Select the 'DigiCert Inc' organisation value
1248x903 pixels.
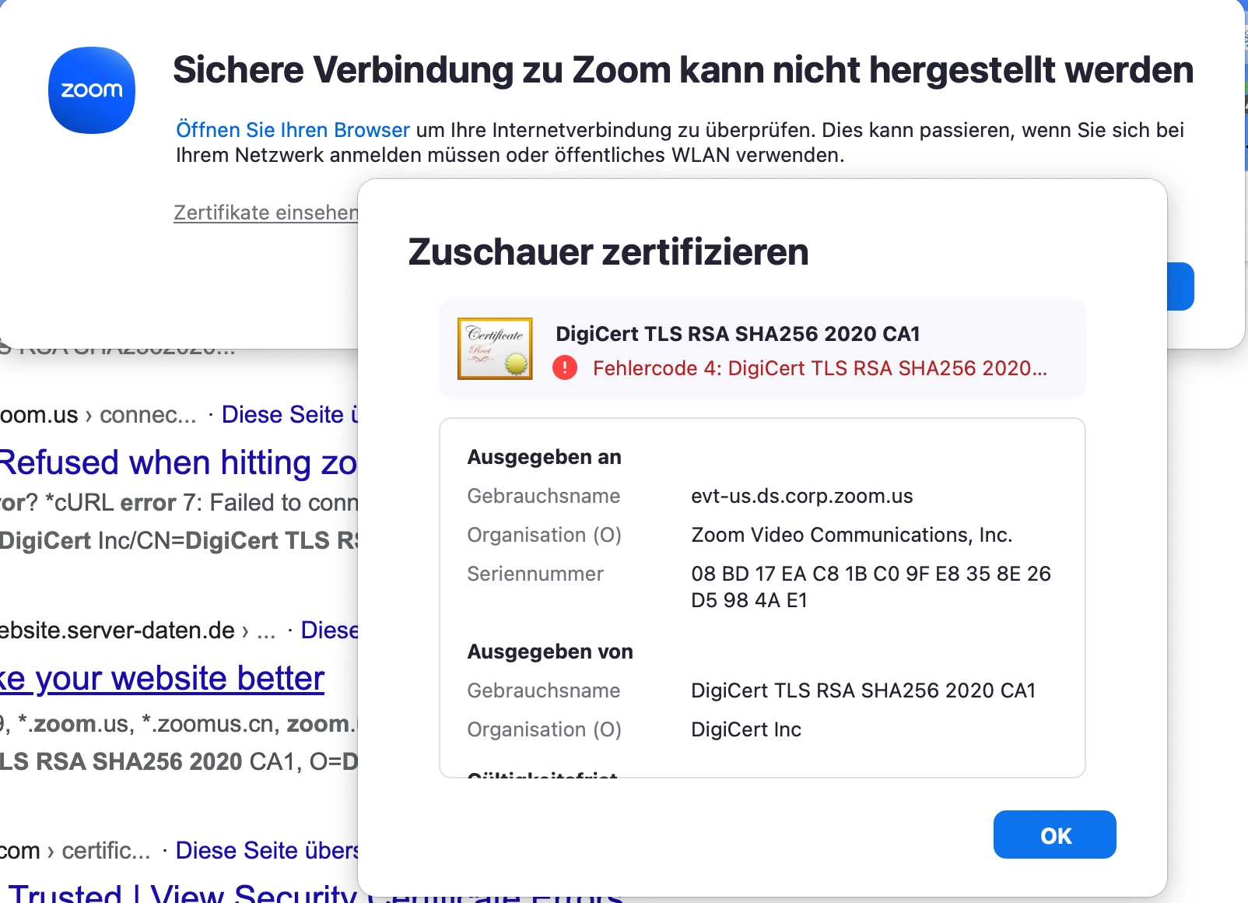(746, 729)
